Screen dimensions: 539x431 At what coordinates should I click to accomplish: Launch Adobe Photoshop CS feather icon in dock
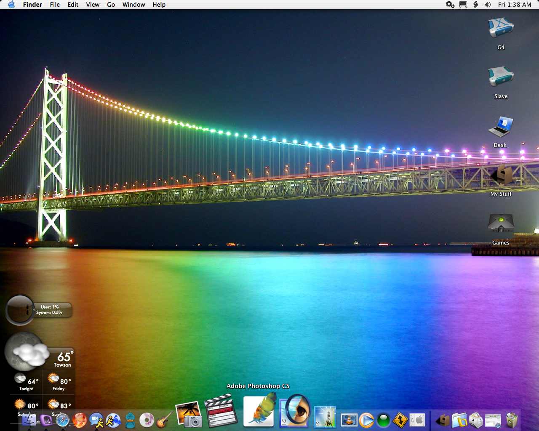tap(259, 410)
